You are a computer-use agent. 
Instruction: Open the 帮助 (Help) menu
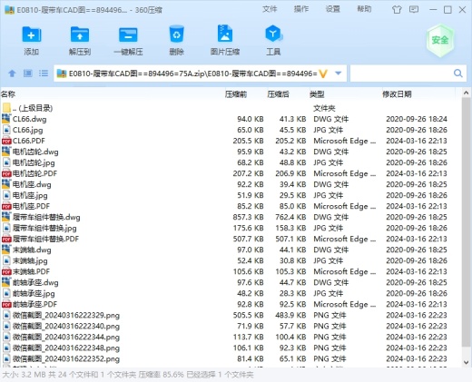point(364,9)
